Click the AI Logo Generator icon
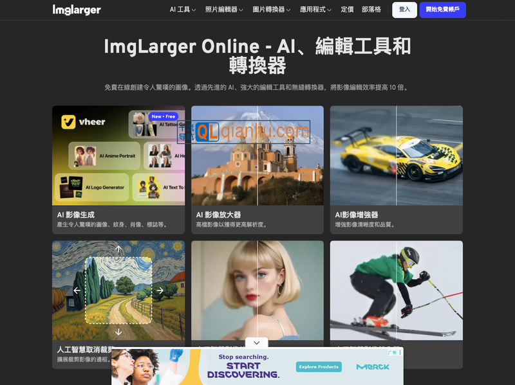515x385 pixels. [71, 186]
